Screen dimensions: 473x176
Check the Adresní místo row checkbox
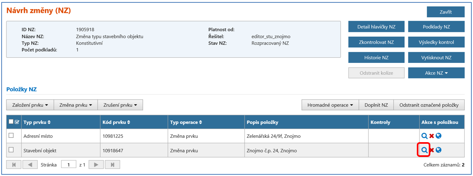11,136
